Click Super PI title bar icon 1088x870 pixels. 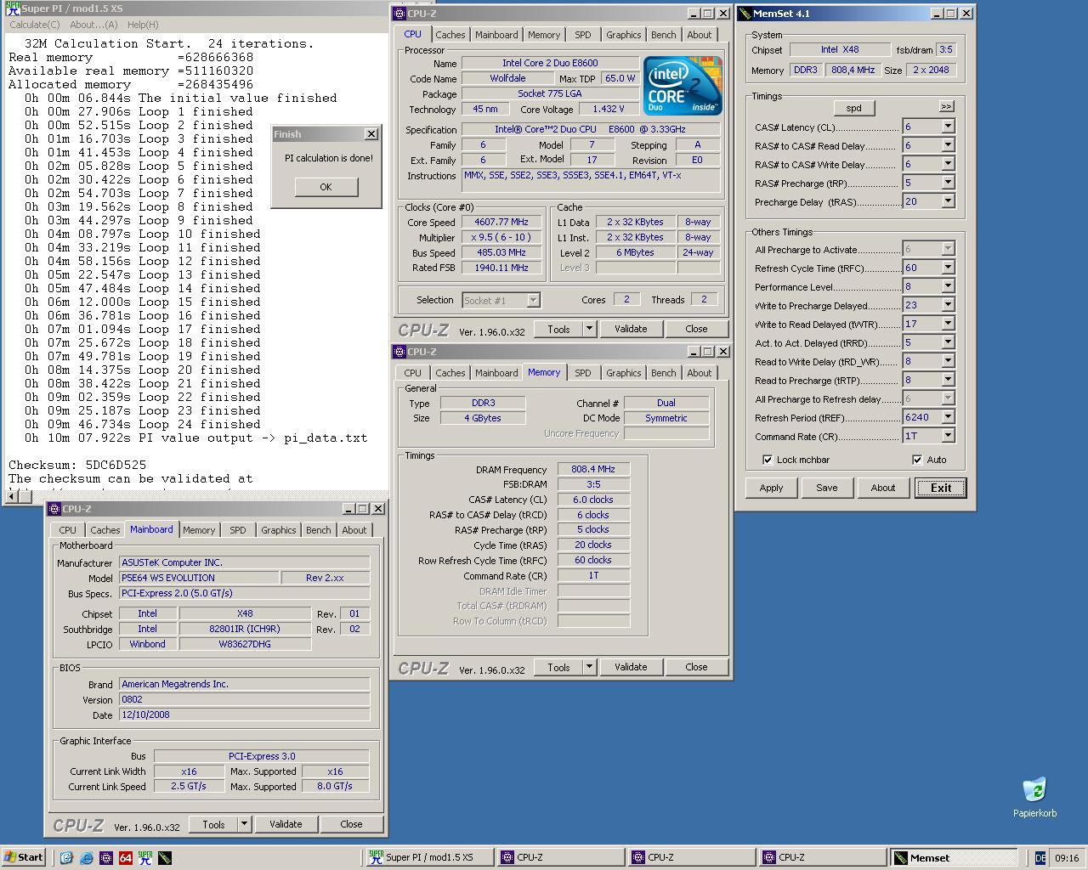click(13, 8)
